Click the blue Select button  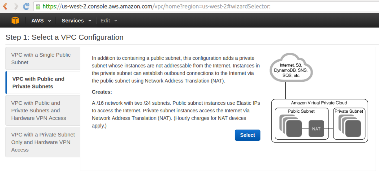click(247, 135)
